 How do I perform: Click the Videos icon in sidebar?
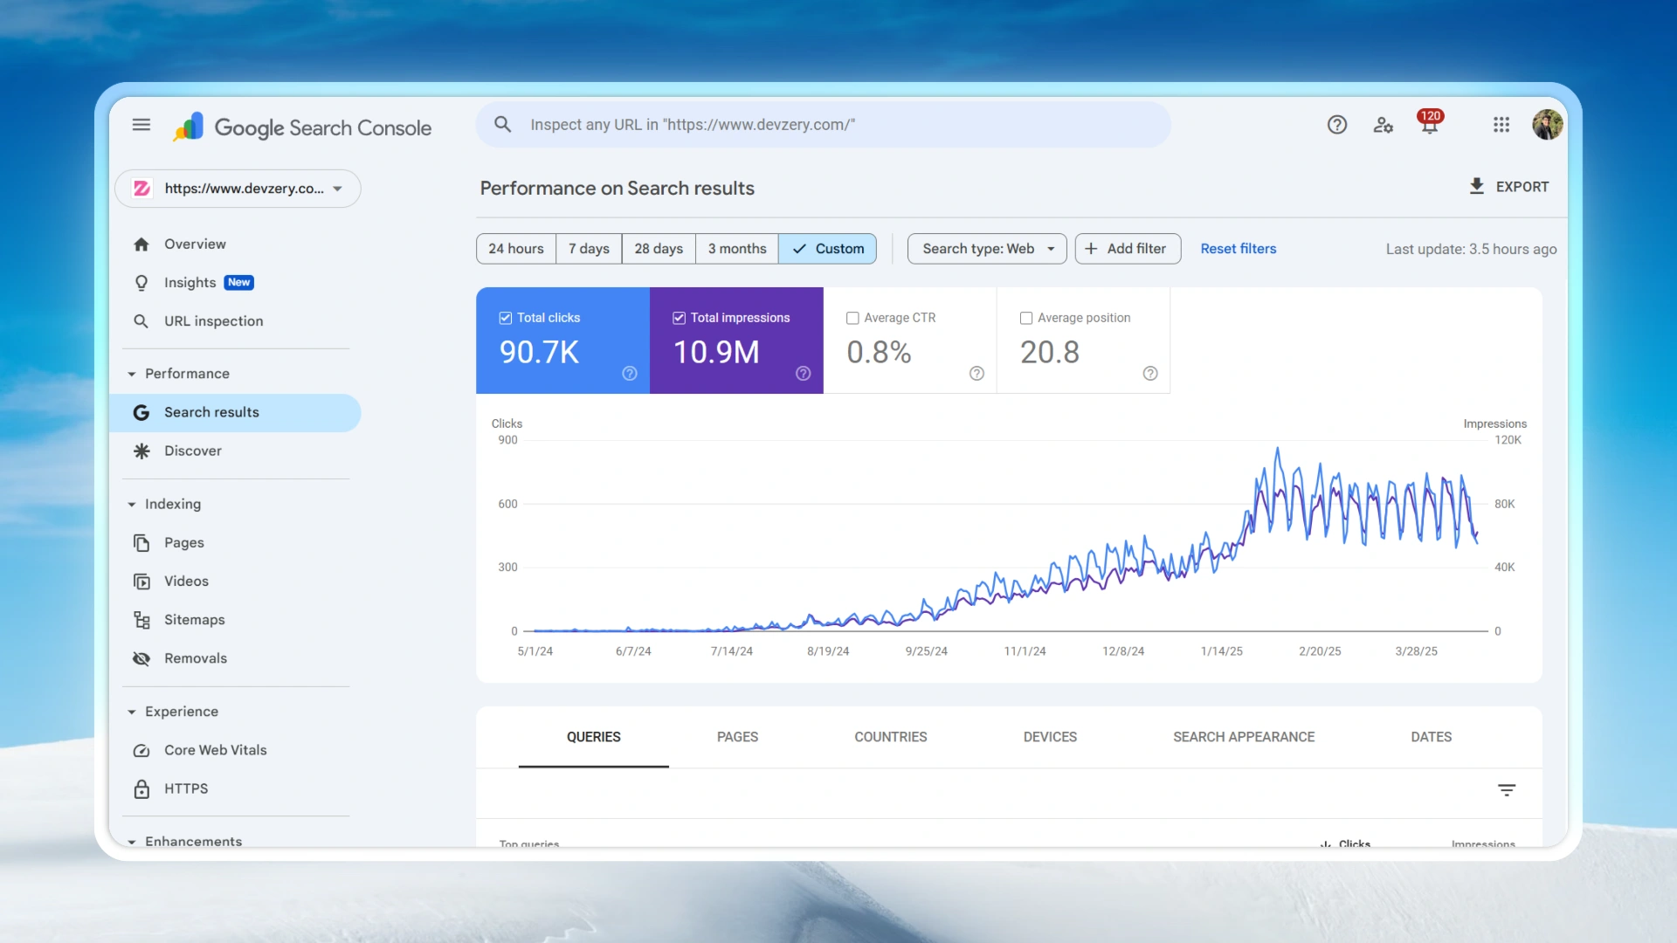click(x=141, y=582)
